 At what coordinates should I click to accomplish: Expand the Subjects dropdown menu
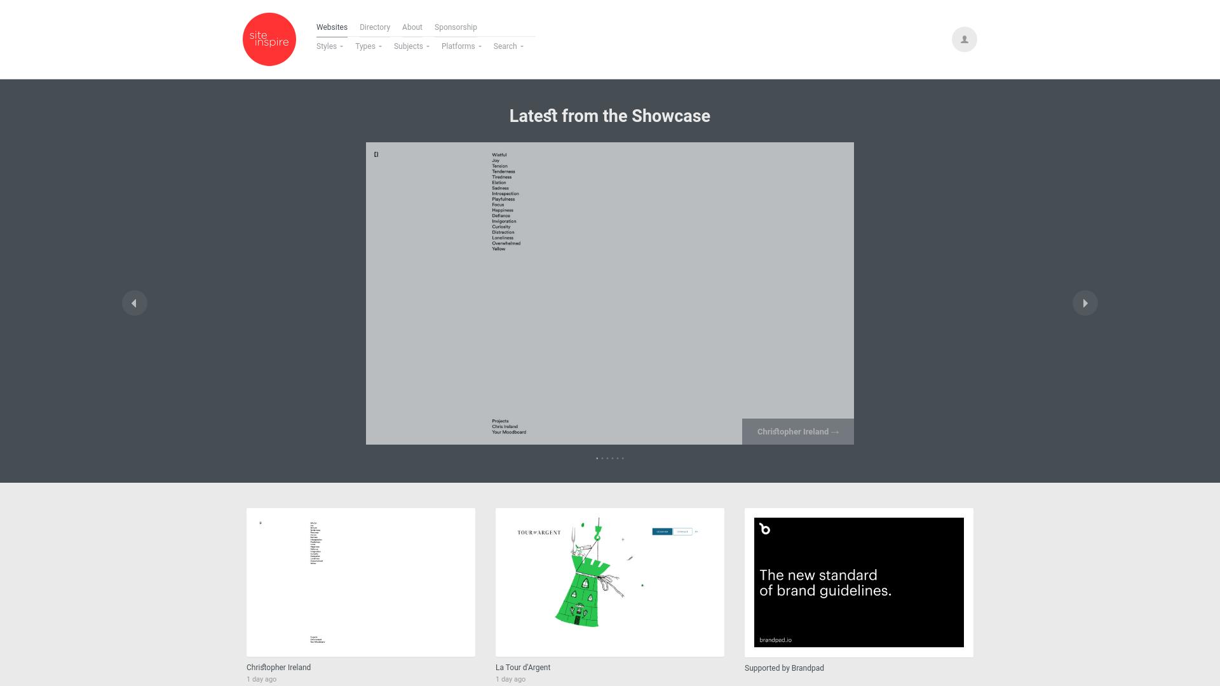click(x=411, y=46)
